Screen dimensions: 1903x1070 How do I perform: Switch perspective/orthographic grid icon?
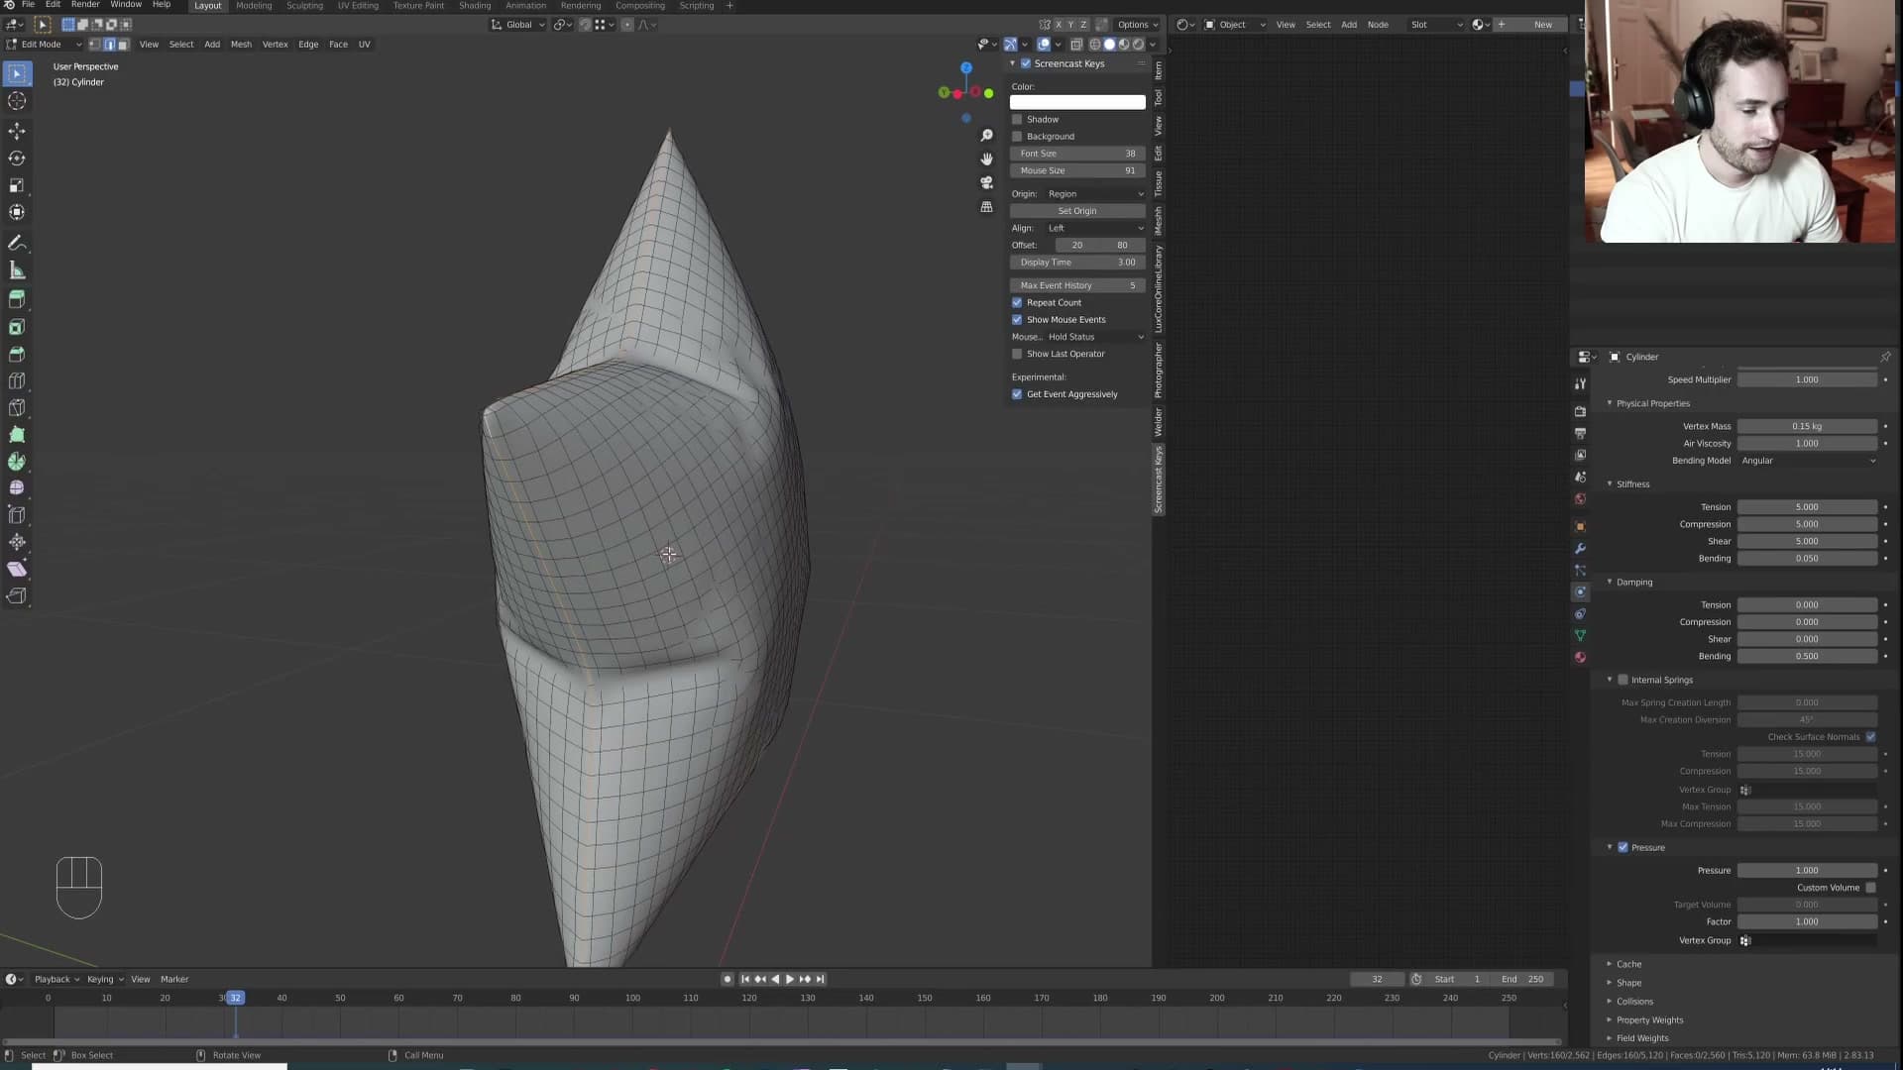[986, 207]
